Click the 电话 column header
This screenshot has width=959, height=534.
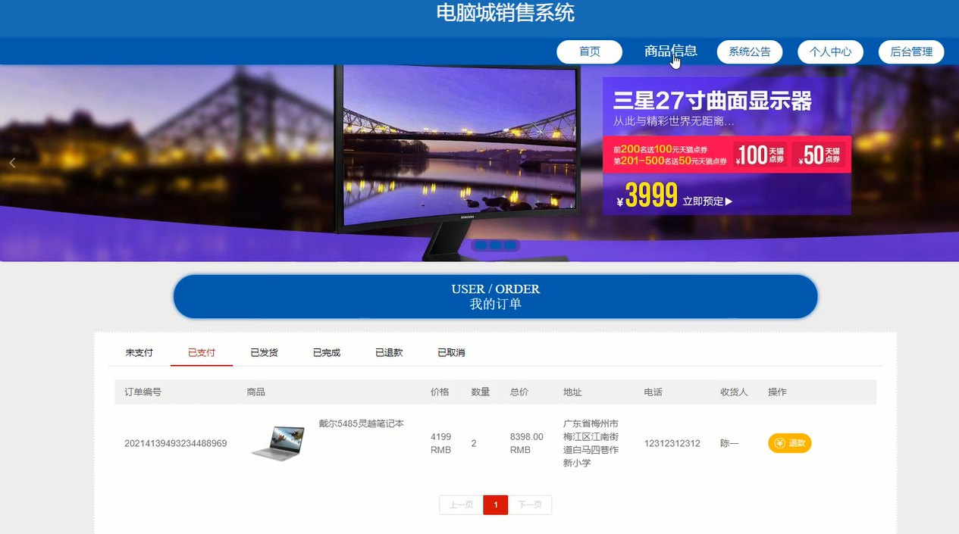click(653, 392)
